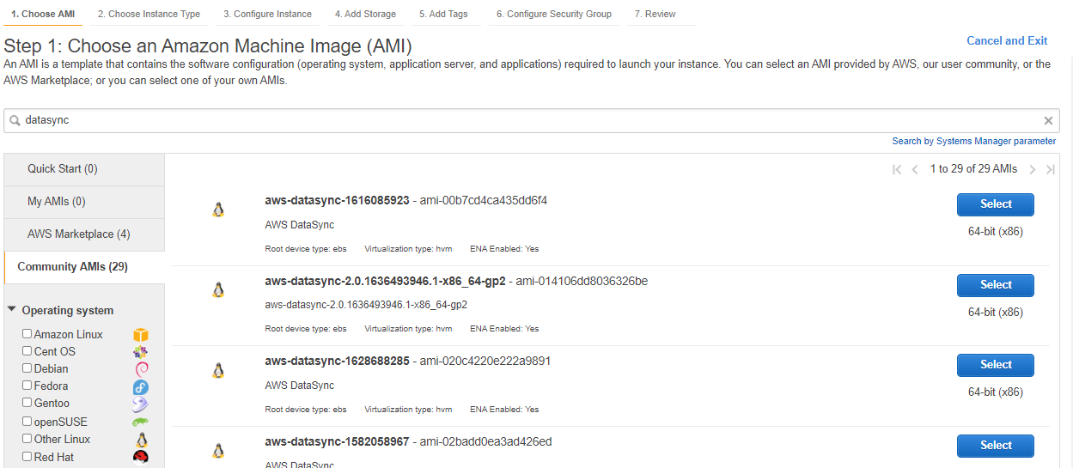Check the Other Linux filter
Screen dimensions: 1073x468
27,439
